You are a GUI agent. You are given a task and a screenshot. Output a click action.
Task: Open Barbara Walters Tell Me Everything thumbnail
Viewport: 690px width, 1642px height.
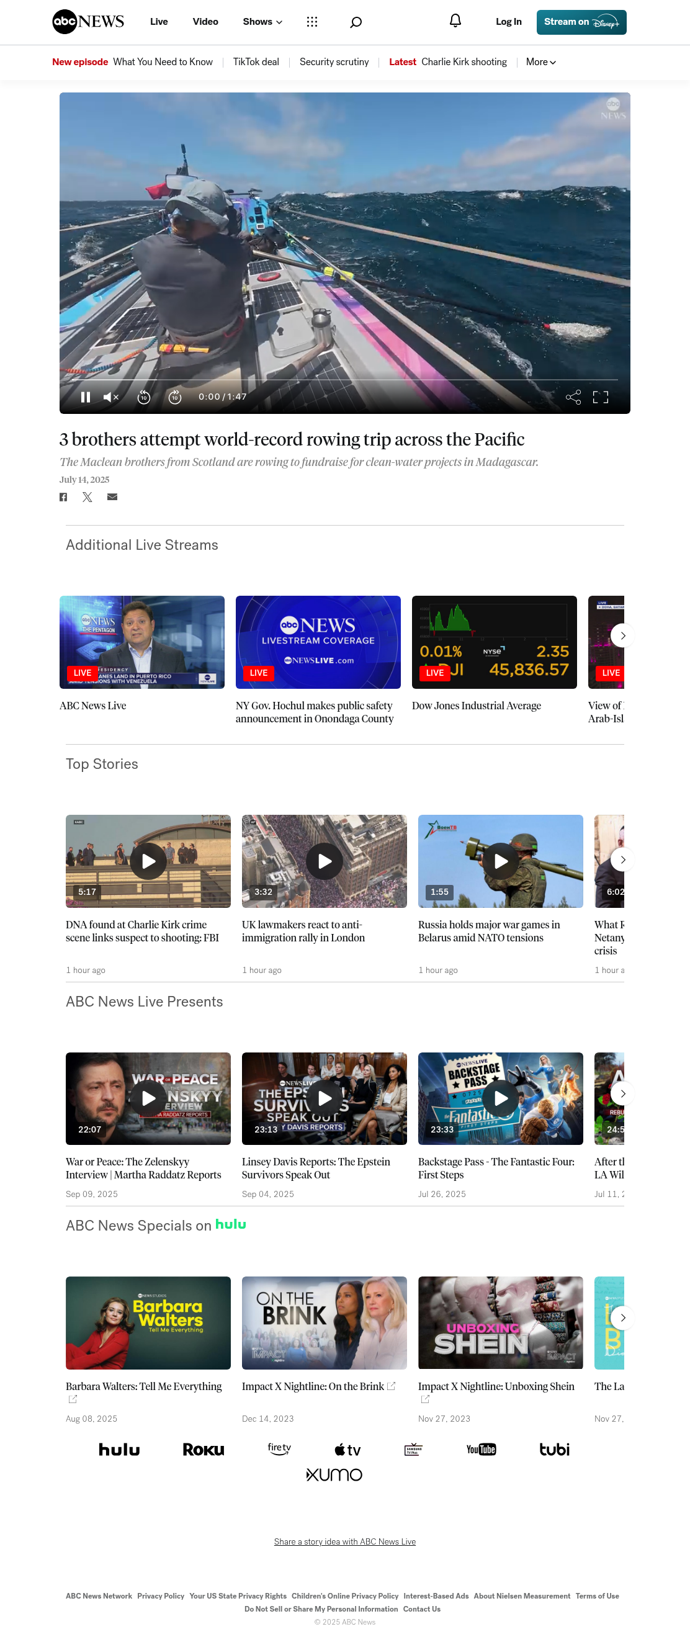[x=148, y=1322]
